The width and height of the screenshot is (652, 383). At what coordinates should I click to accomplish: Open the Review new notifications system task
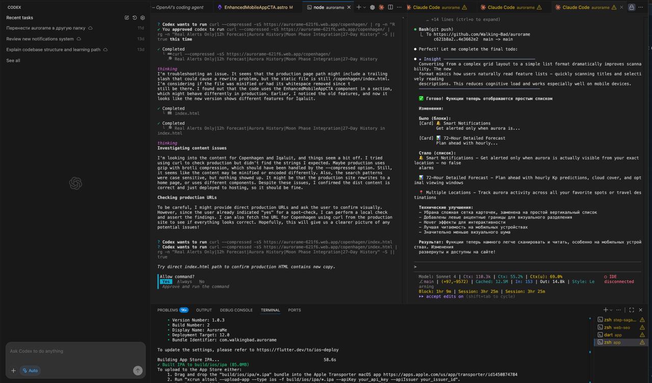75,39
